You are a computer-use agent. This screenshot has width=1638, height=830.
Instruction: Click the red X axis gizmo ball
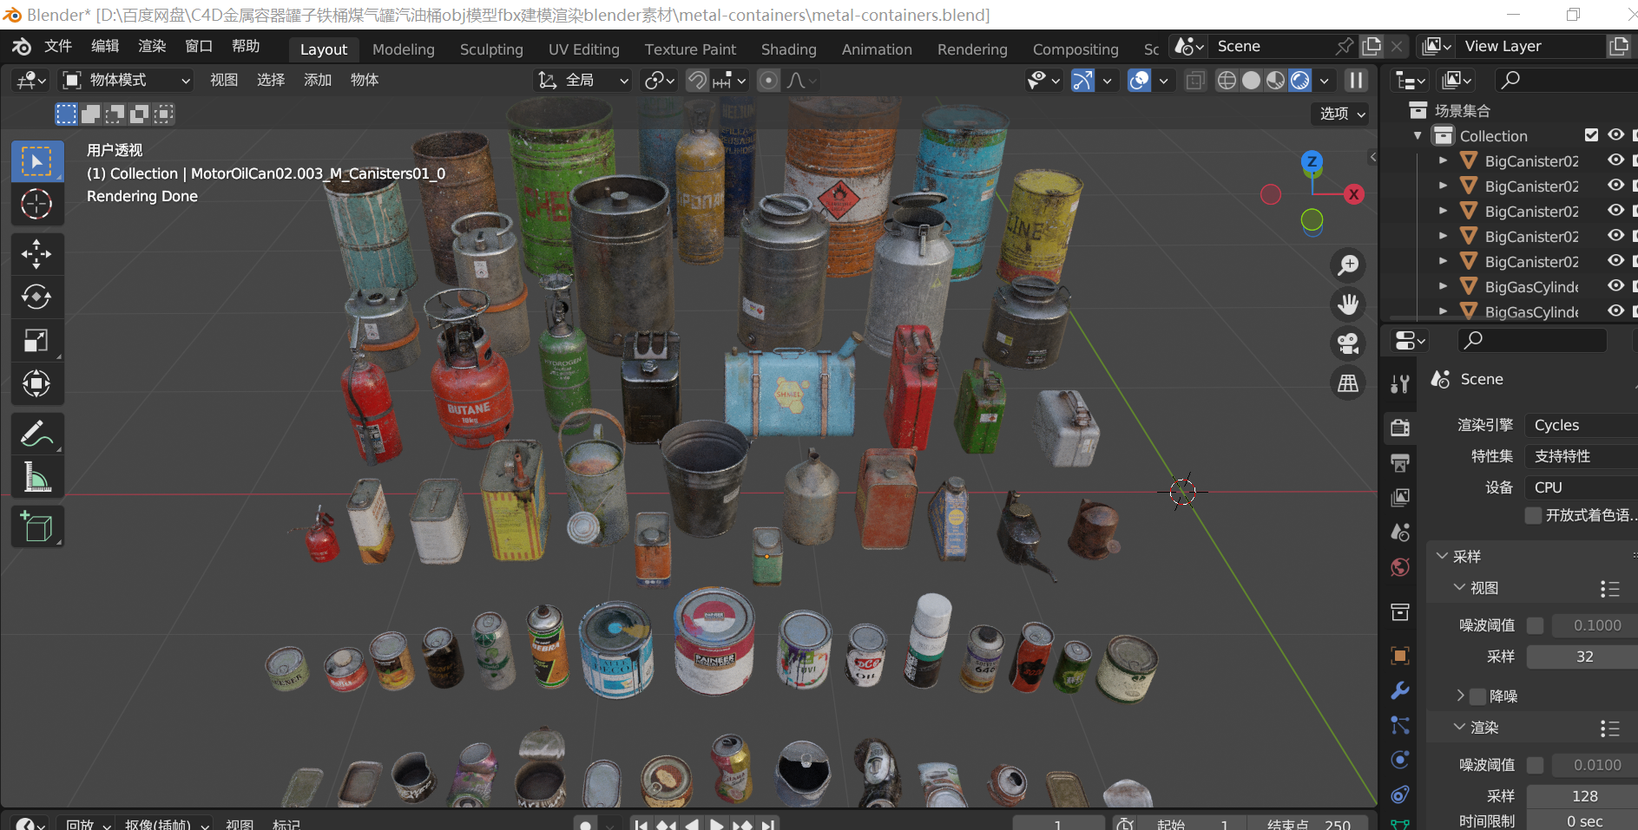1353,194
